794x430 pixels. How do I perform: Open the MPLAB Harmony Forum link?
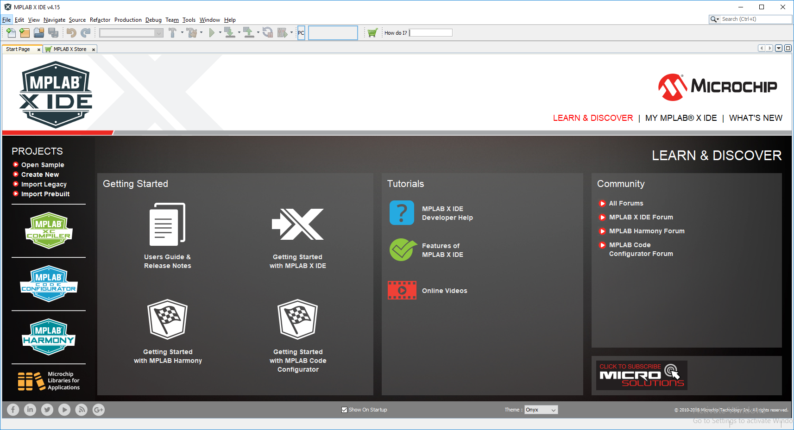tap(647, 231)
